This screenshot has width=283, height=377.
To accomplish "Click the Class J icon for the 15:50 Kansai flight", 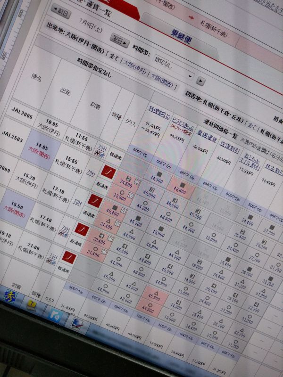I will click(82, 229).
